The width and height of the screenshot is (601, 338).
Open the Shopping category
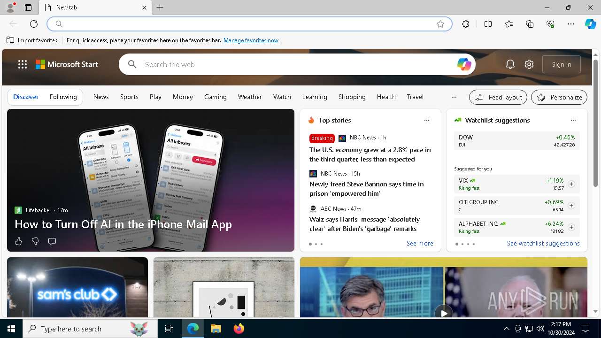(352, 97)
